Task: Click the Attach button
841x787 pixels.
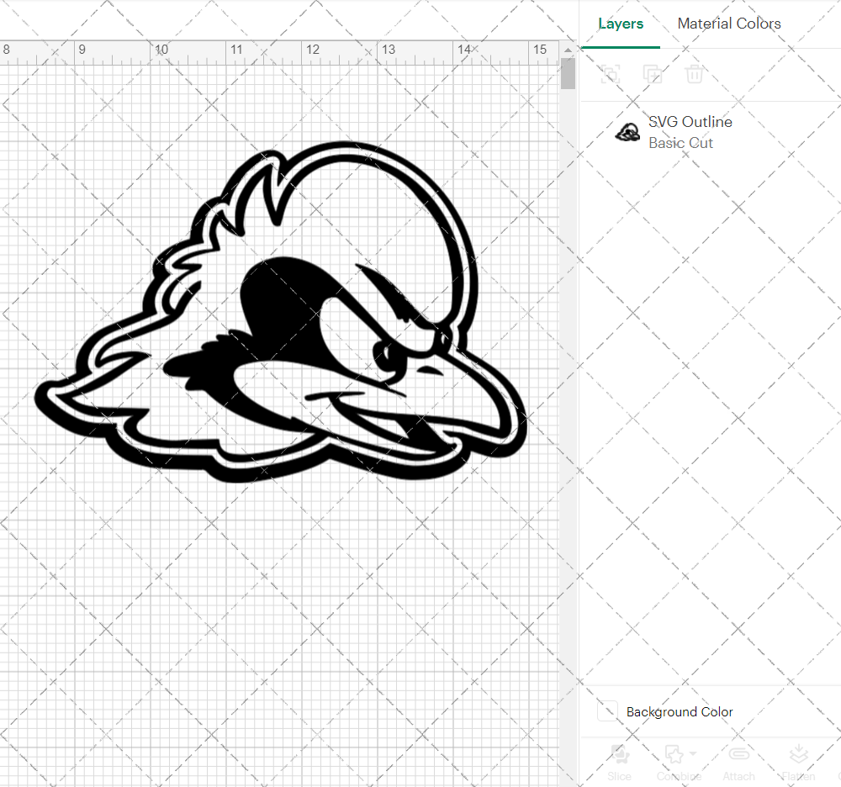Action: click(738, 763)
